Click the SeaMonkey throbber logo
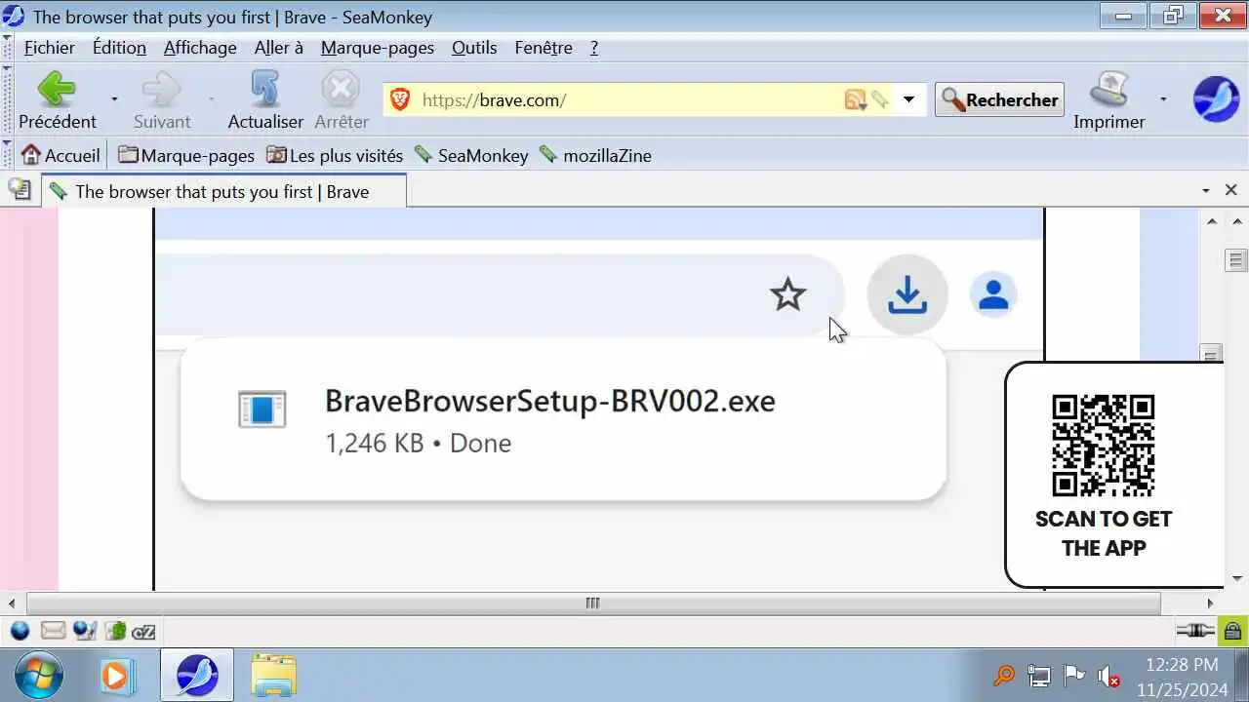The height and width of the screenshot is (702, 1249). point(1216,99)
